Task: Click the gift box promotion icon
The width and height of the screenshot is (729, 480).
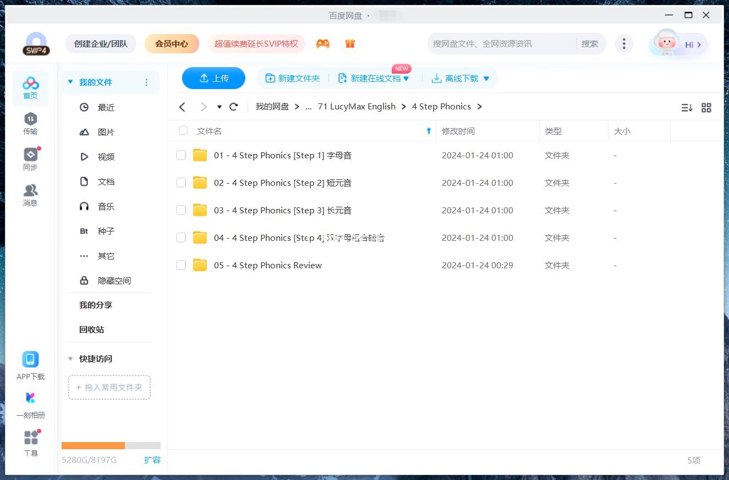Action: pyautogui.click(x=350, y=43)
